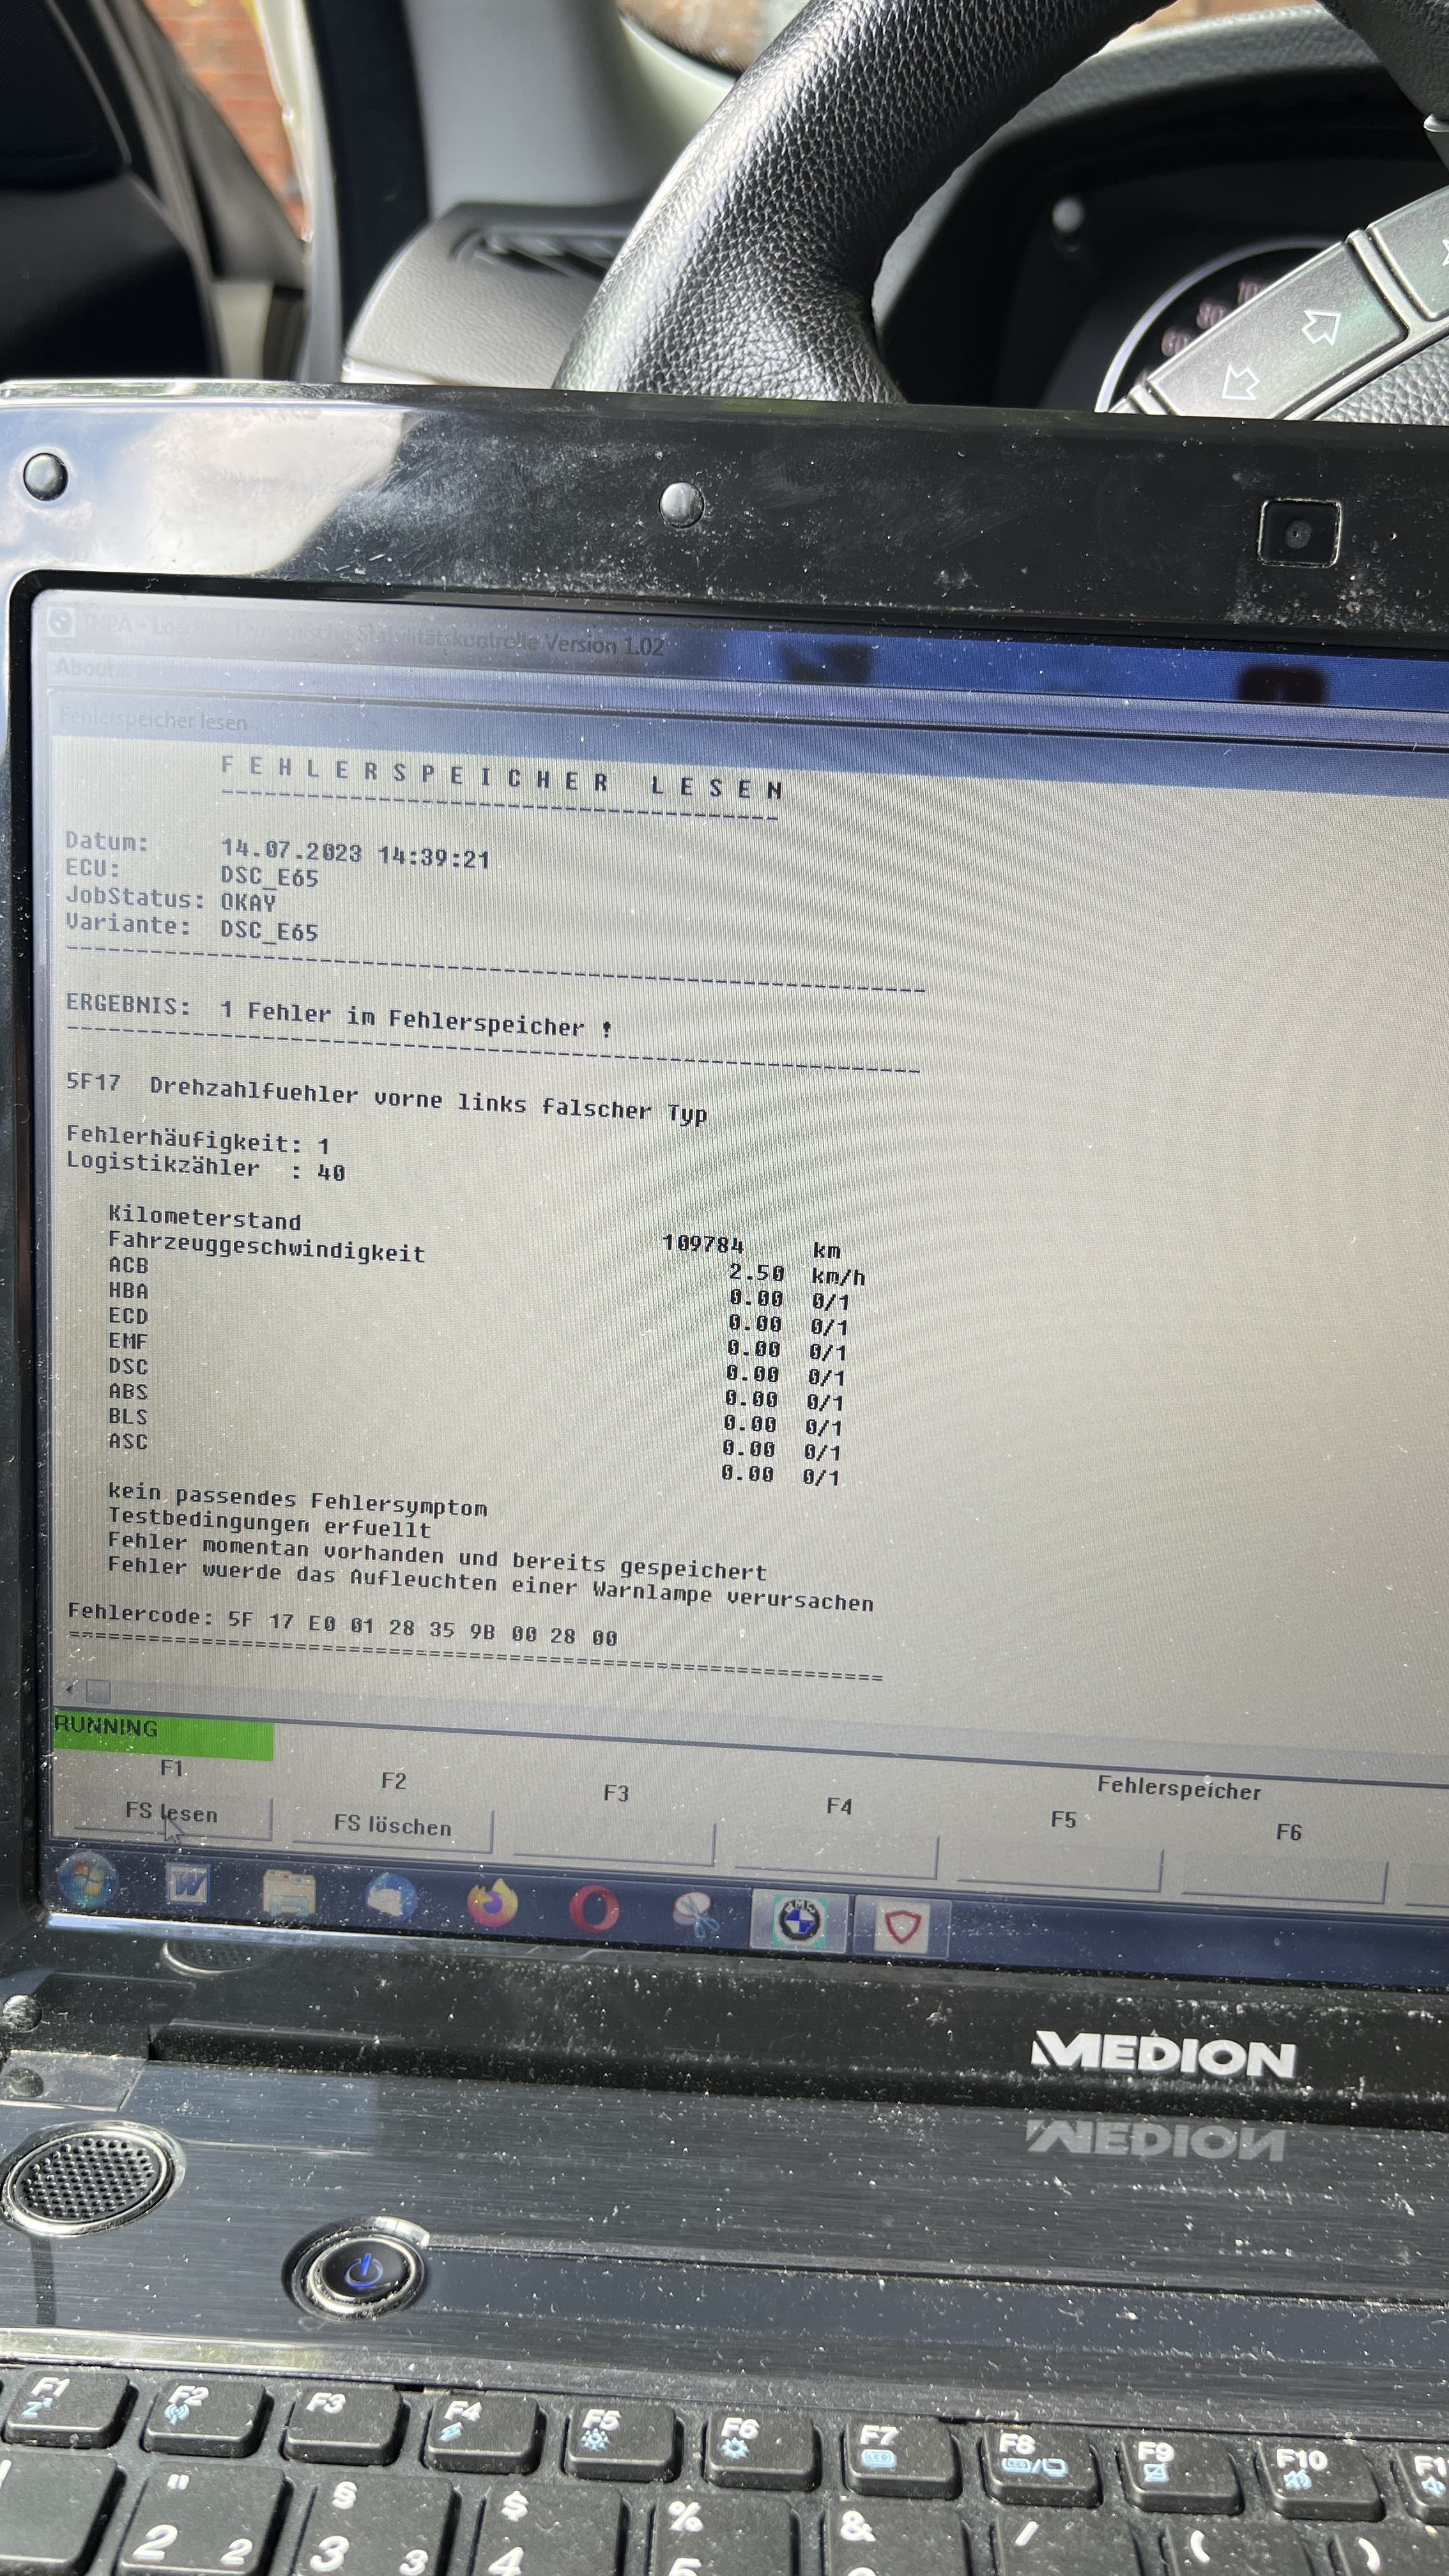
Task: Click the horizontal scrollbar left arrow
Action: click(x=70, y=1689)
